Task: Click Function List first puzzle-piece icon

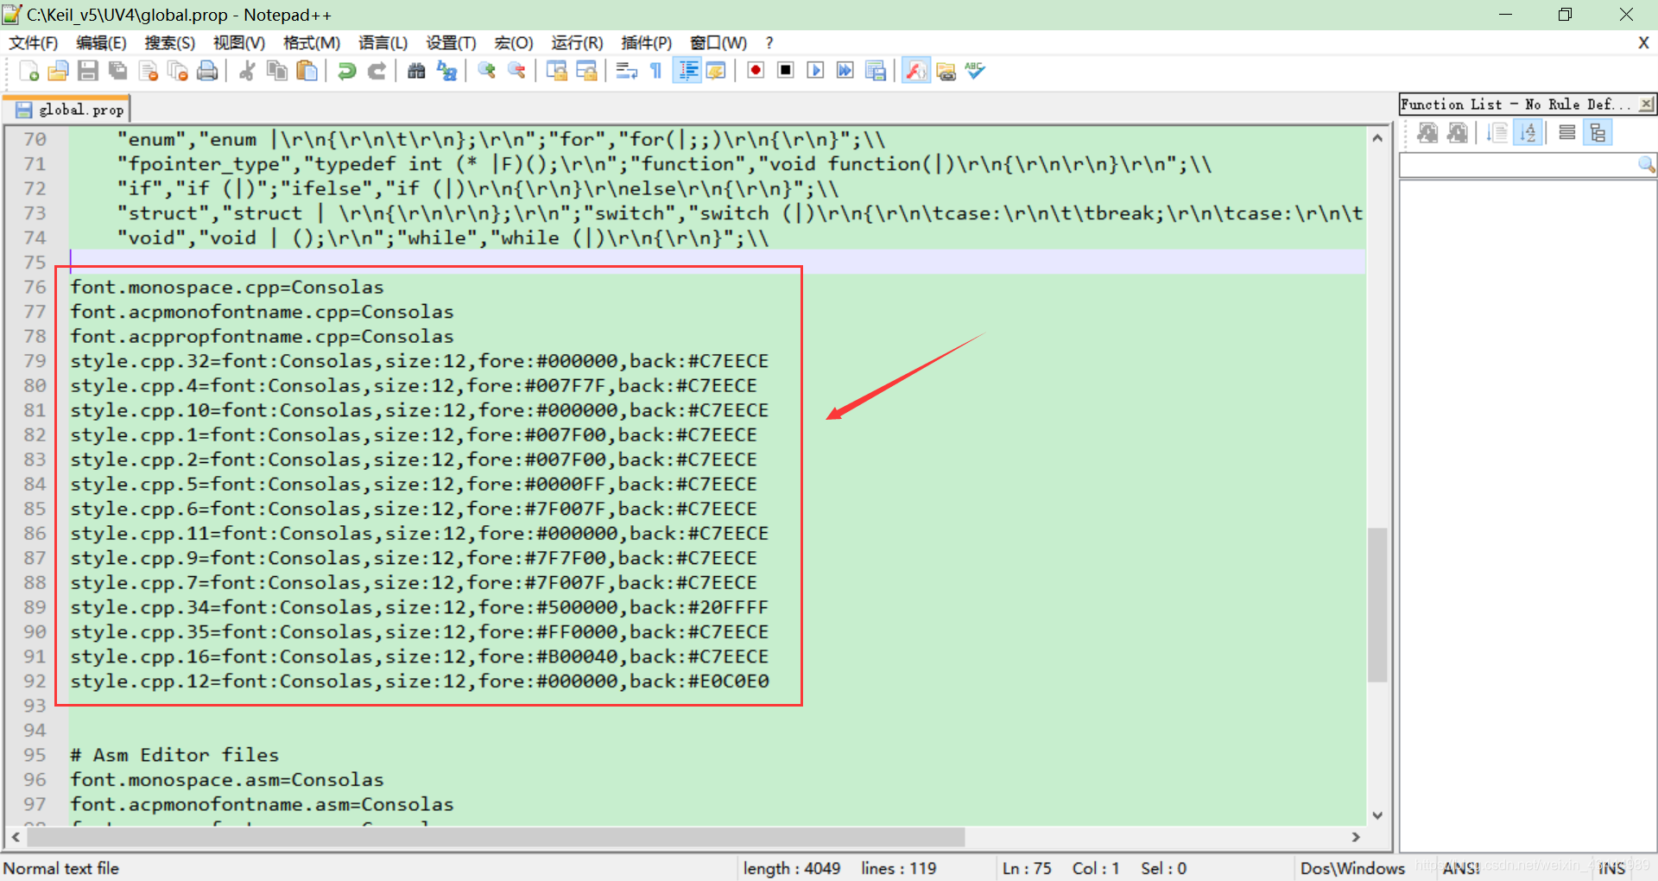Action: 1427,133
